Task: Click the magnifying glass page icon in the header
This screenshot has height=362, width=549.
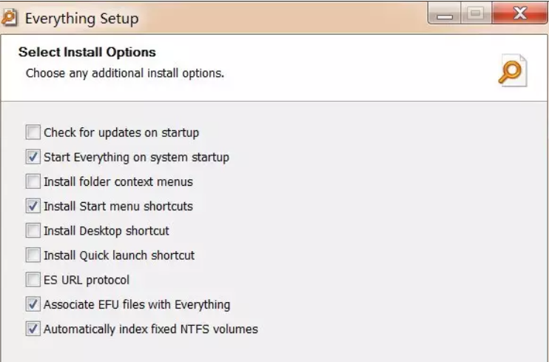Action: click(512, 70)
